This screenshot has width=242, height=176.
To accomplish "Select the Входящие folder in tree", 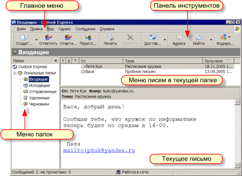I will coord(39,79).
